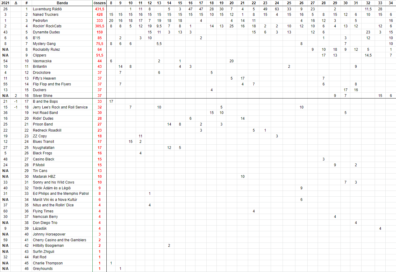Click Cherry Casino and the Gamblers cell
Image resolution: width=396 pixels, height=272 pixels.
[59, 240]
